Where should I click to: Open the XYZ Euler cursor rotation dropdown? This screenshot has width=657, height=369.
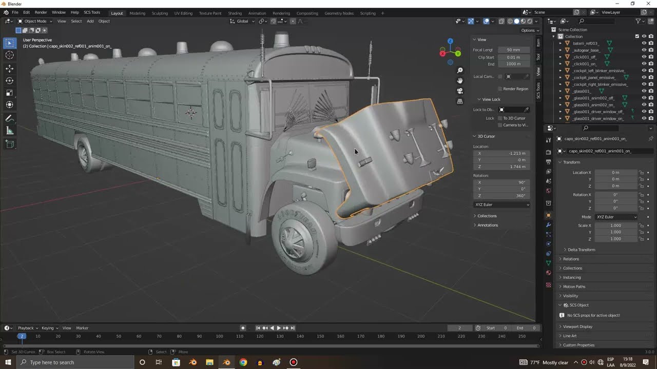pyautogui.click(x=502, y=204)
